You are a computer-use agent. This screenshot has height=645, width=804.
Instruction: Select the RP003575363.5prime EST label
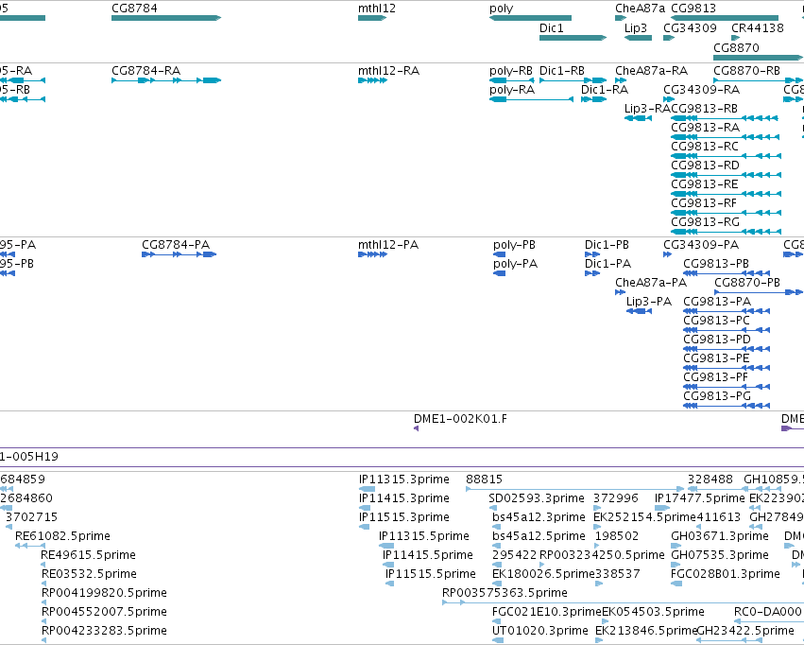coord(505,593)
